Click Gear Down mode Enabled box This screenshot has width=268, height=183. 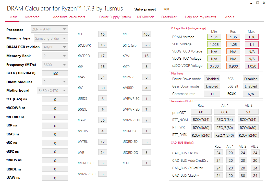pyautogui.click(x=212, y=86)
